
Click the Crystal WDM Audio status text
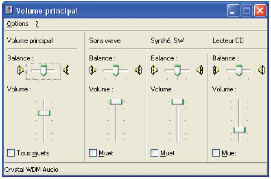(31, 170)
